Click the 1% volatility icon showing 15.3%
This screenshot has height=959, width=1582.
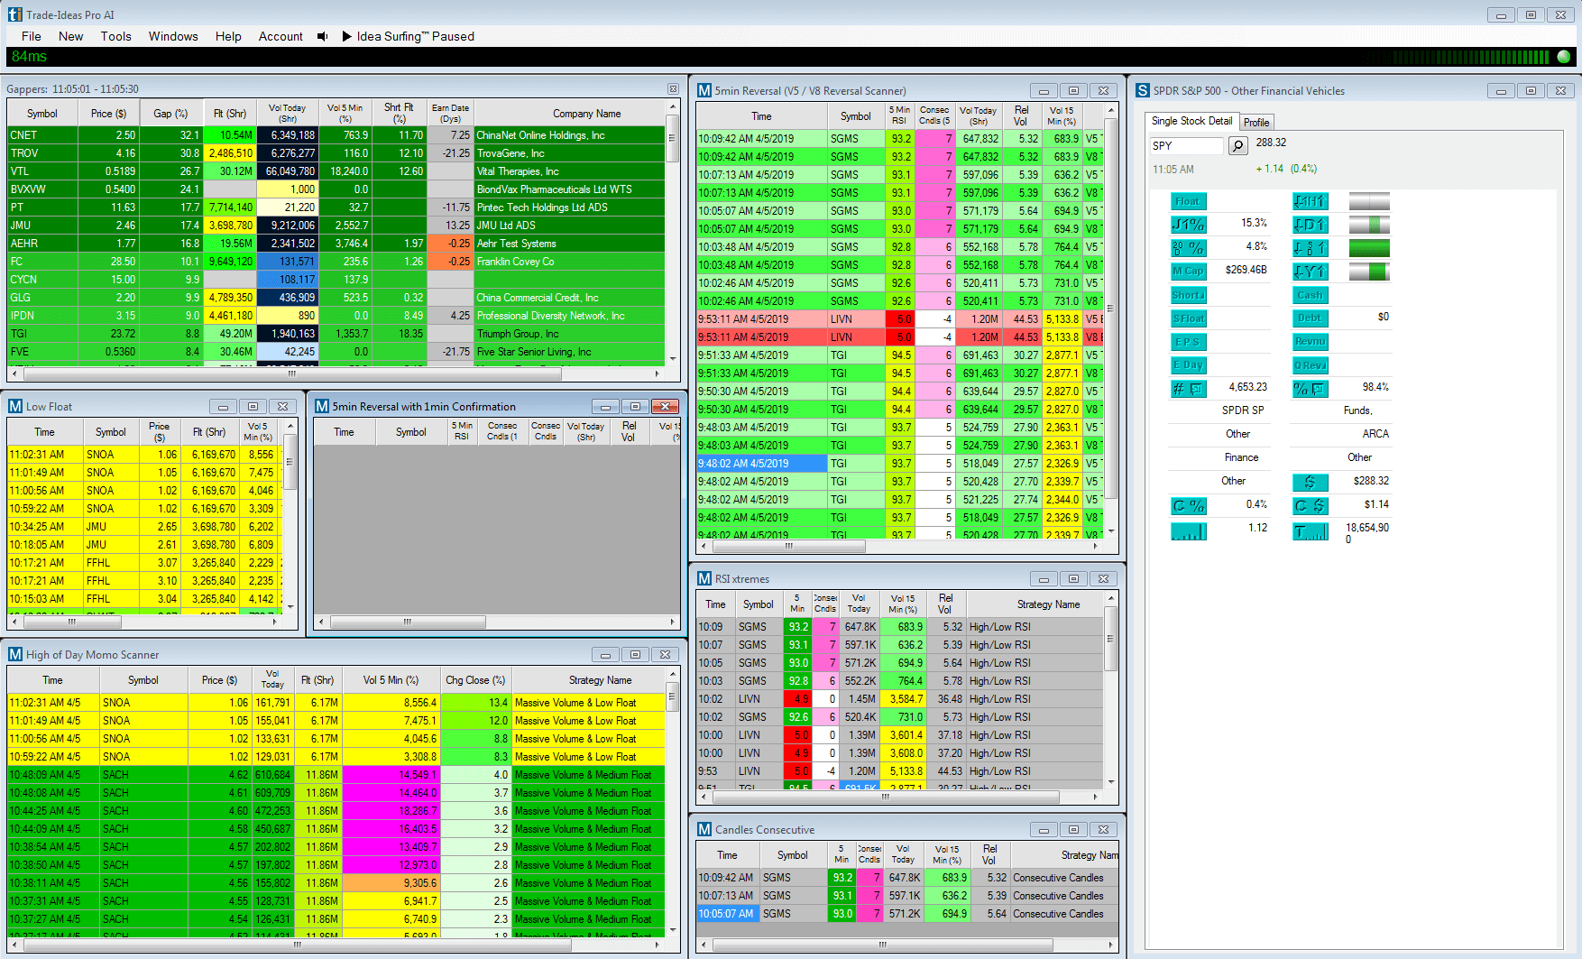1188,225
